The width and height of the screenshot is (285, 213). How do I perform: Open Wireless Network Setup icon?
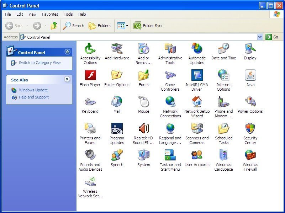point(90,182)
